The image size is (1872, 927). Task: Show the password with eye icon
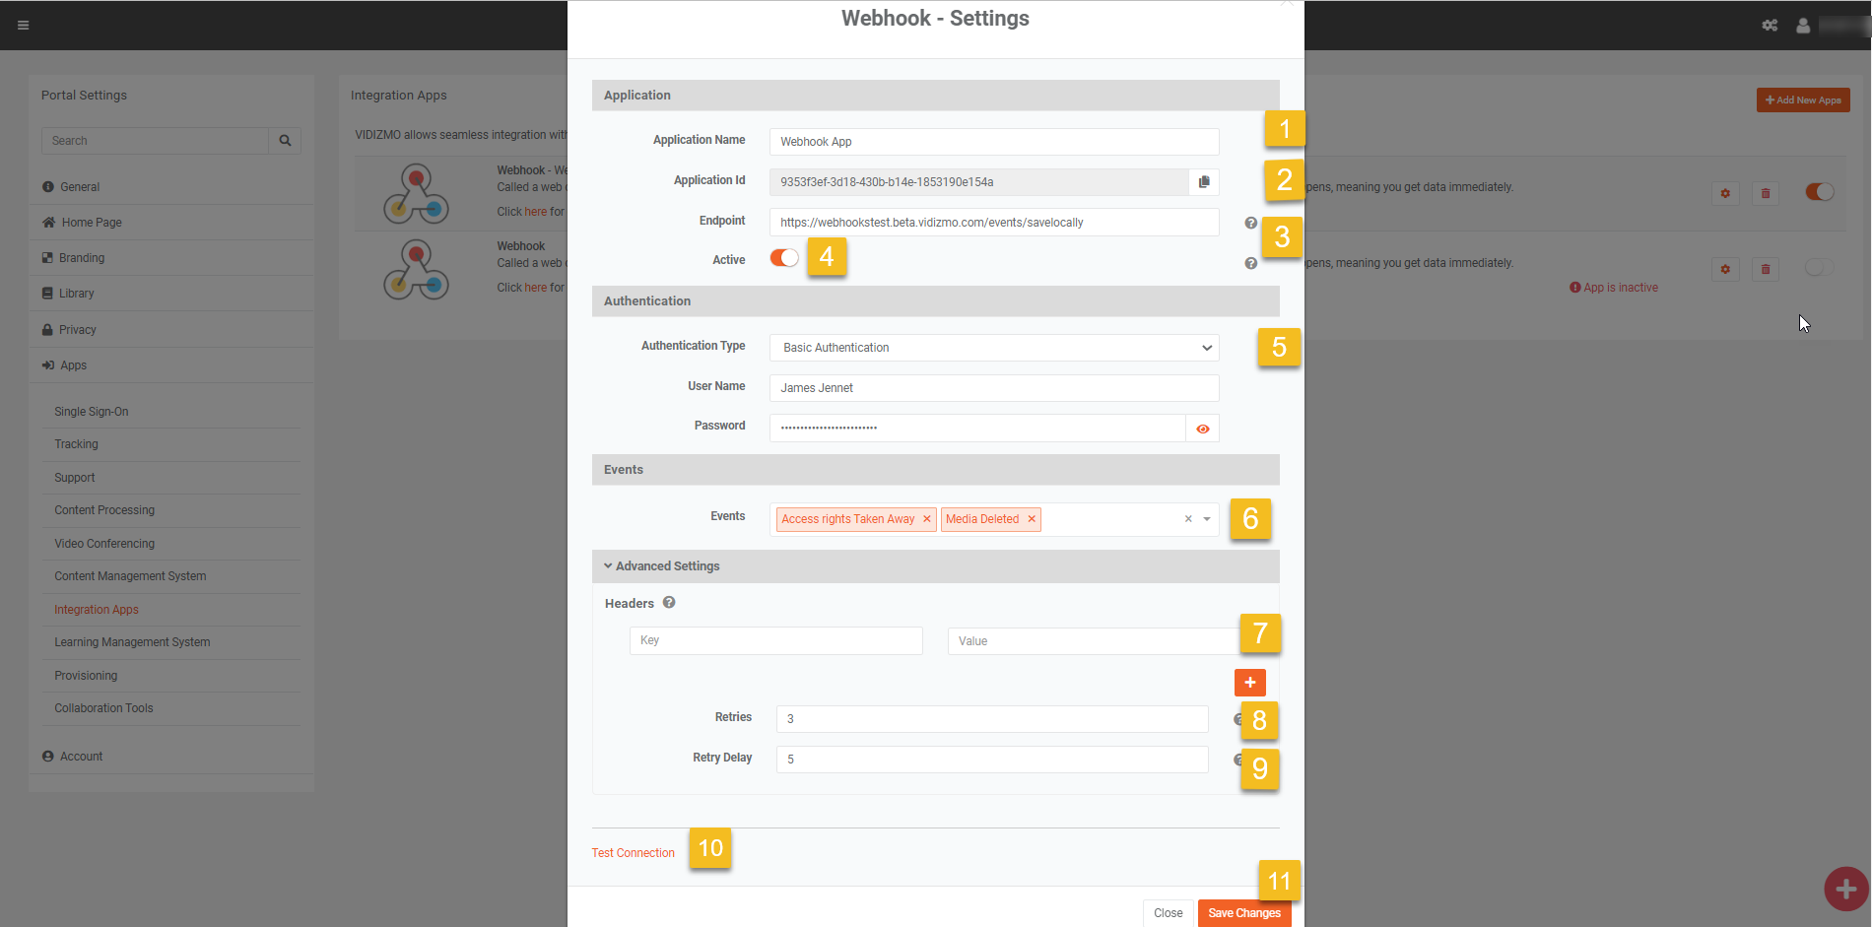pos(1202,429)
